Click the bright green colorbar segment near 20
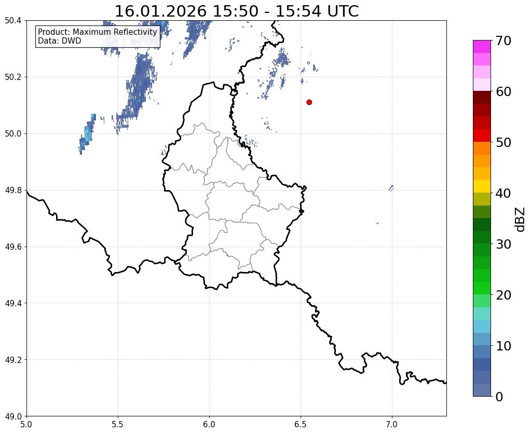531x433 pixels. pyautogui.click(x=482, y=288)
